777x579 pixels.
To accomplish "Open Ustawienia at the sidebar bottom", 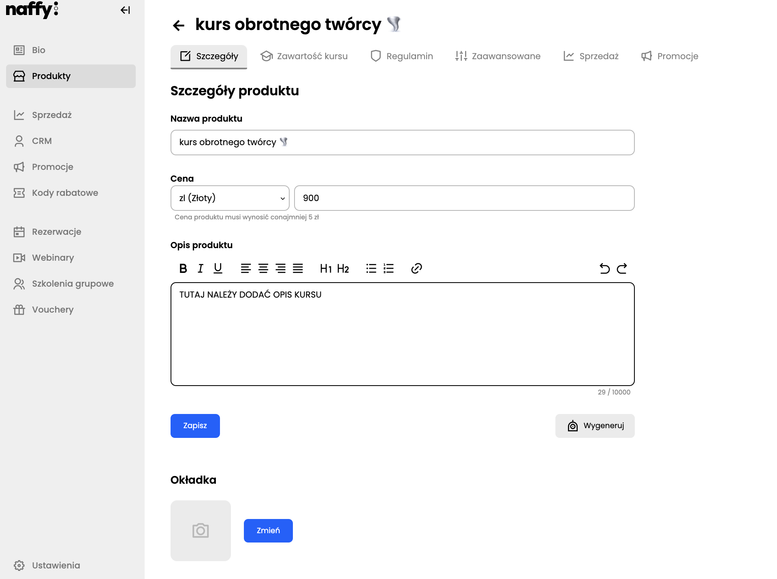I will [71, 566].
